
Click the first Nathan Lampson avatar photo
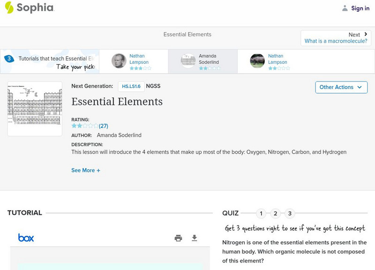point(119,61)
